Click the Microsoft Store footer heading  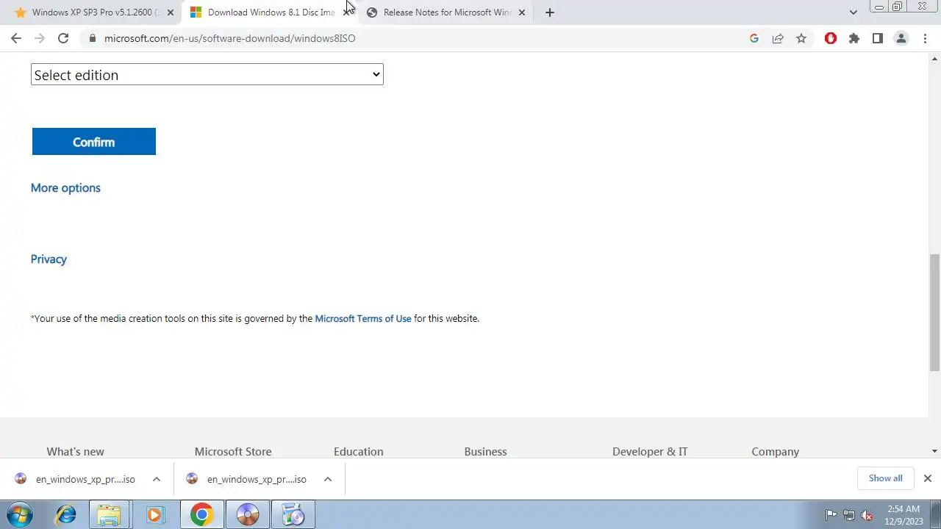click(233, 452)
